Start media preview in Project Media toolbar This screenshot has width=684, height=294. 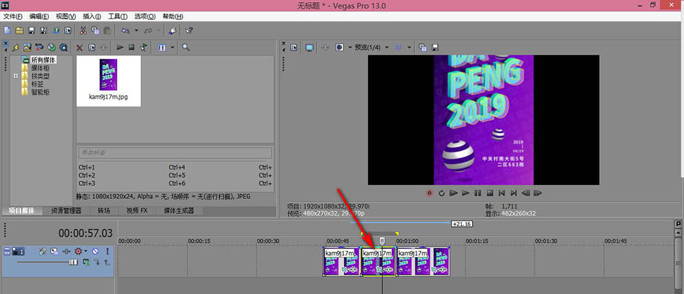[120, 48]
